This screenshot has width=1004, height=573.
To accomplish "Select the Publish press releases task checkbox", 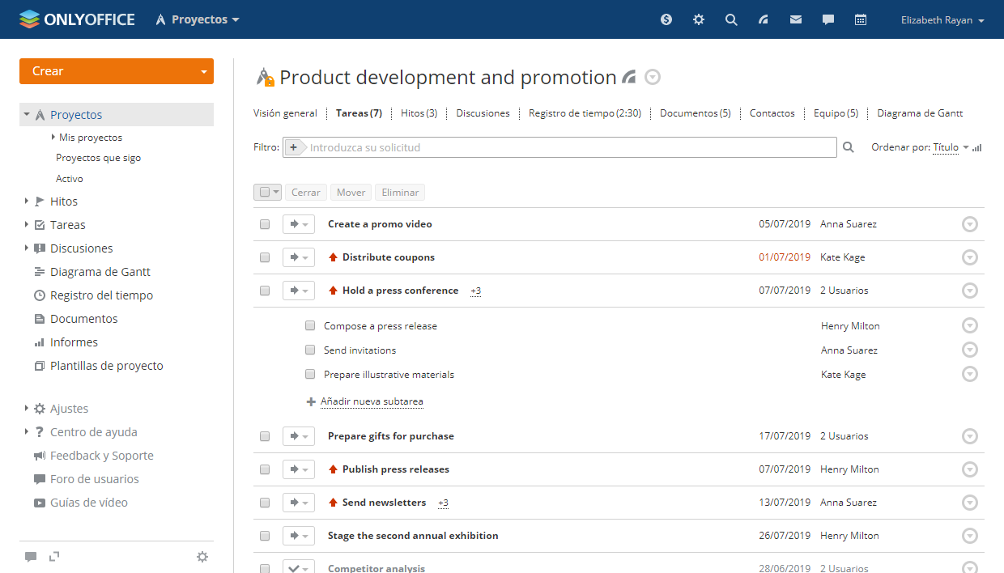I will pos(265,469).
